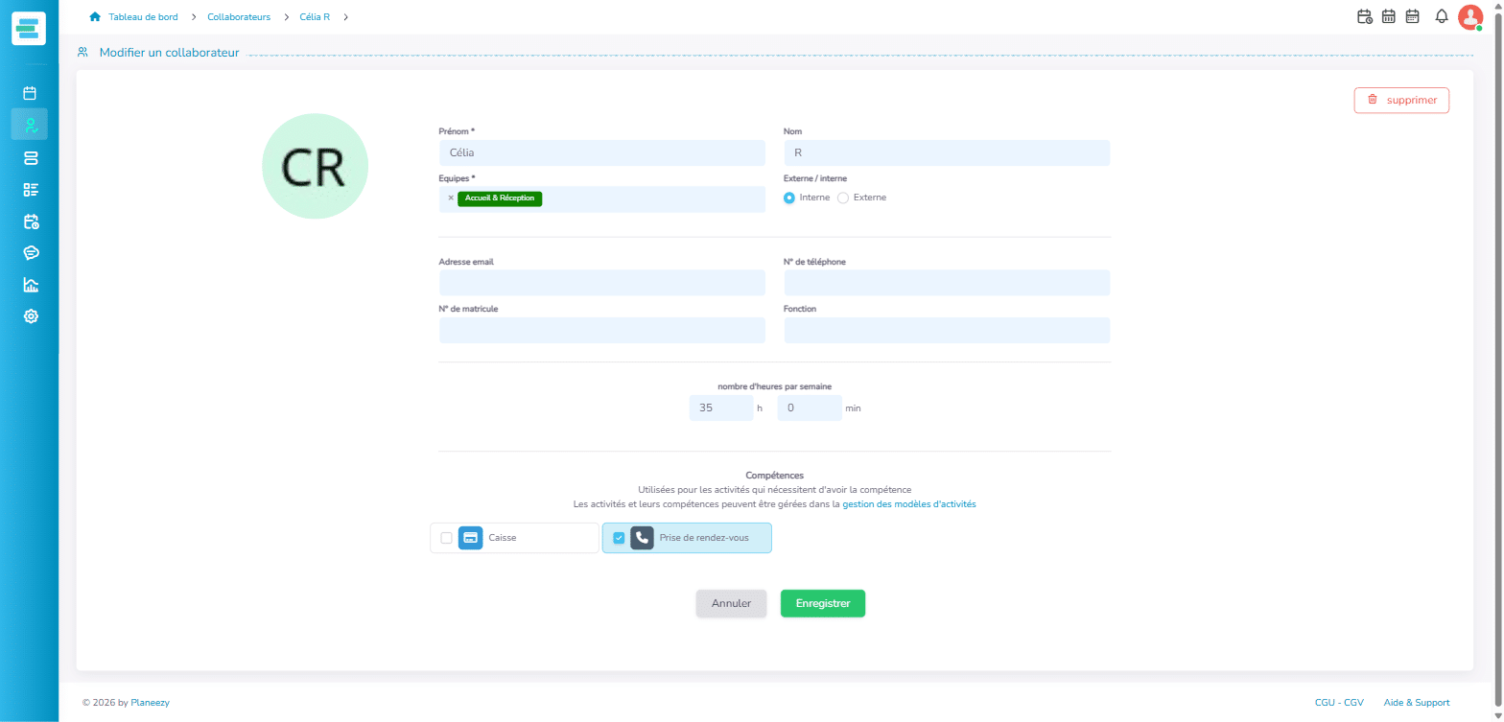Open the settings gear in the sidebar
The width and height of the screenshot is (1504, 722).
[x=30, y=316]
